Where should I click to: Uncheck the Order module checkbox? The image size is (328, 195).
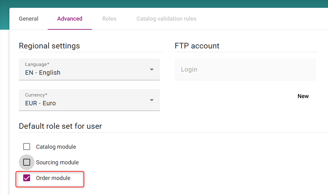coord(27,178)
